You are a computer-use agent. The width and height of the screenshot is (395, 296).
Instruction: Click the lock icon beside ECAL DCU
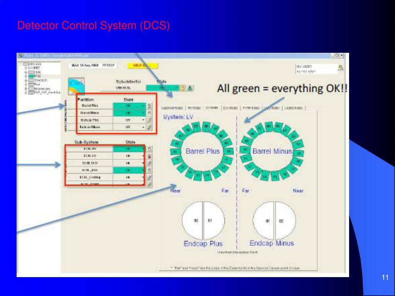point(149,163)
